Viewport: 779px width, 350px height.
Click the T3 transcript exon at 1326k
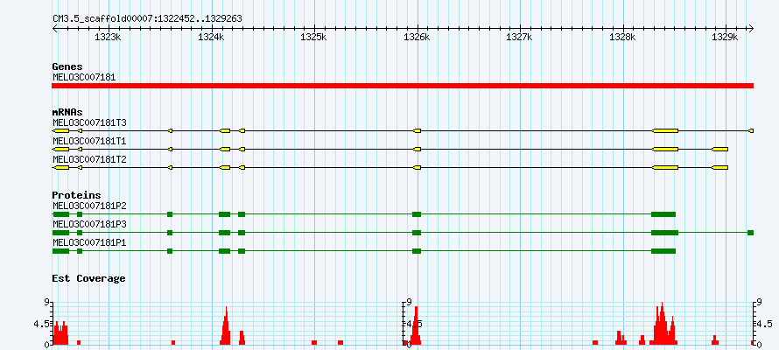click(x=418, y=130)
